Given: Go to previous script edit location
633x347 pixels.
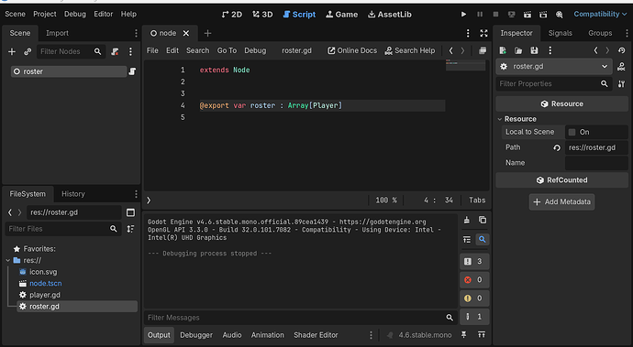Looking at the screenshot, I should tap(451, 50).
